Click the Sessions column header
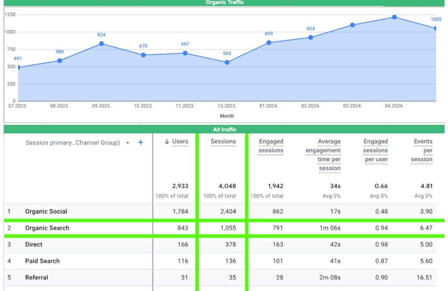This screenshot has height=291, width=448. tap(223, 142)
